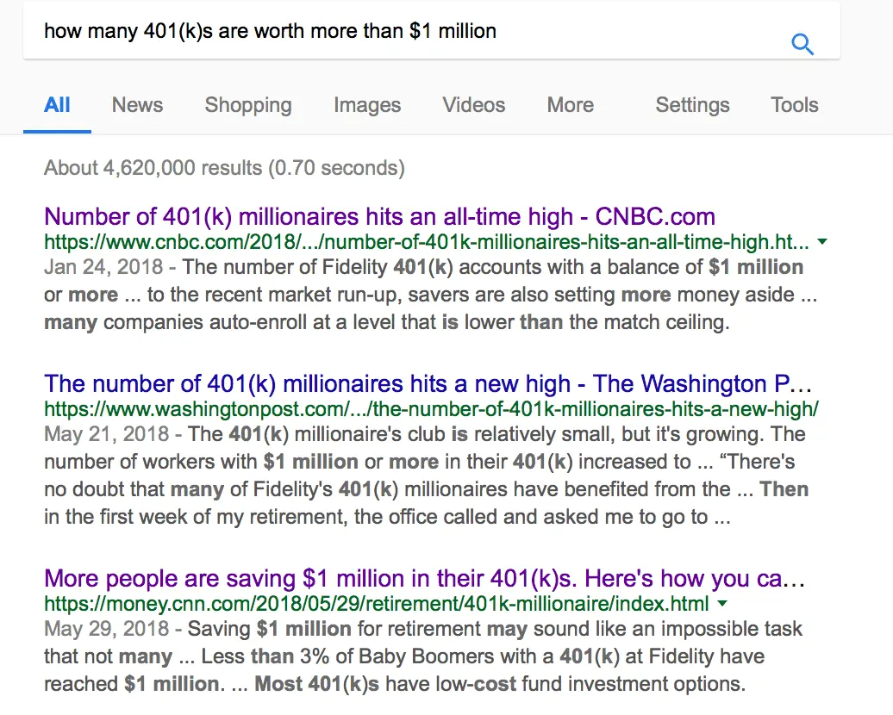Click the cnbc.com URL link
This screenshot has height=715, width=893.
pos(427,243)
